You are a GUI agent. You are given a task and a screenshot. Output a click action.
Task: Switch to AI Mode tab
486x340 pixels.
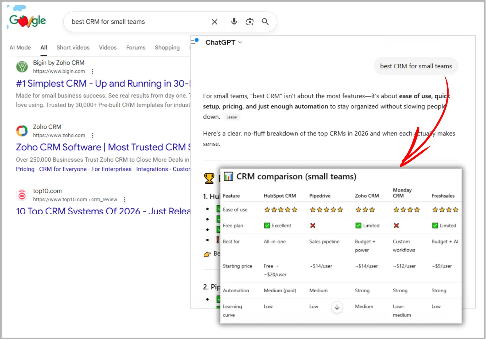click(20, 47)
